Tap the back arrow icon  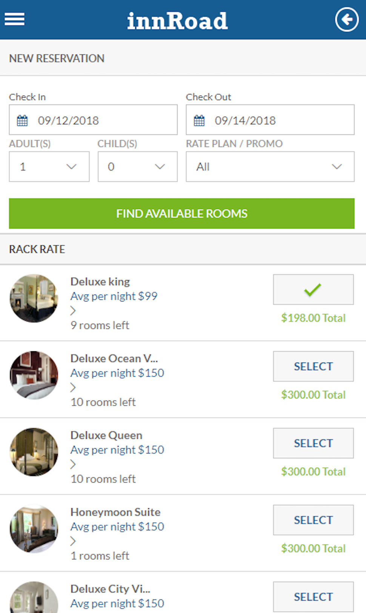346,19
